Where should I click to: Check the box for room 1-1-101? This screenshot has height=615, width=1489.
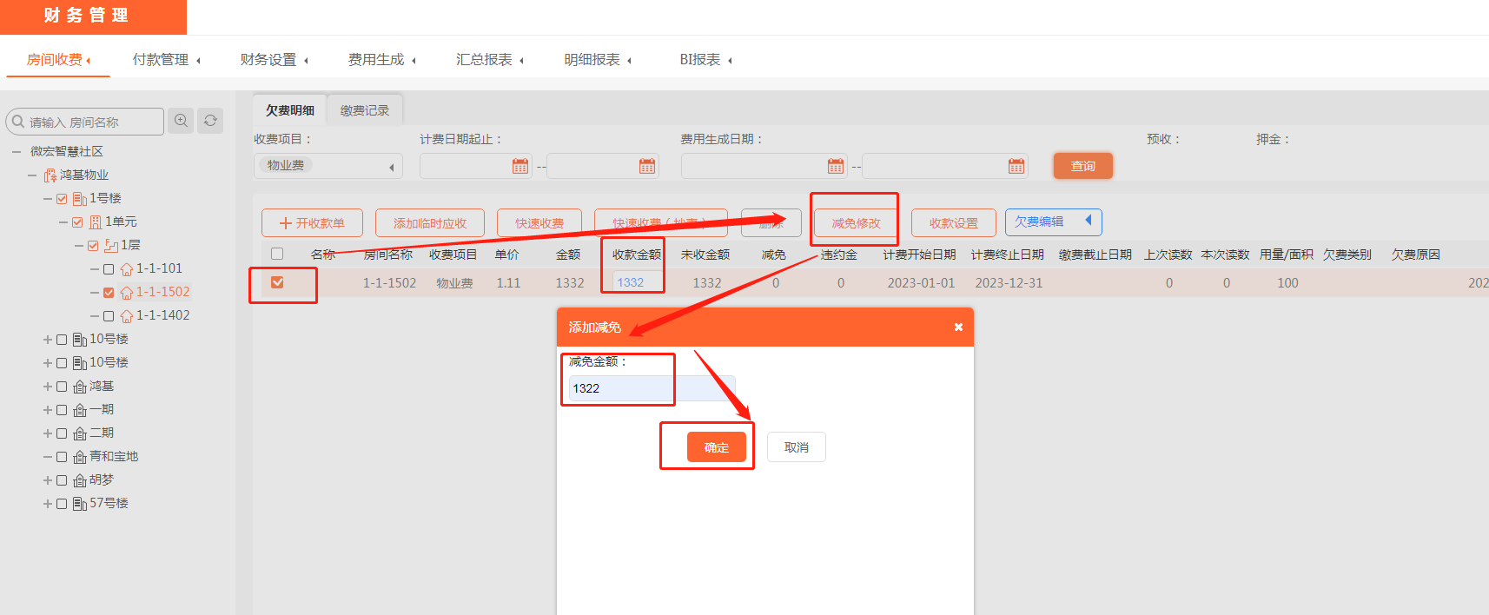pos(109,269)
